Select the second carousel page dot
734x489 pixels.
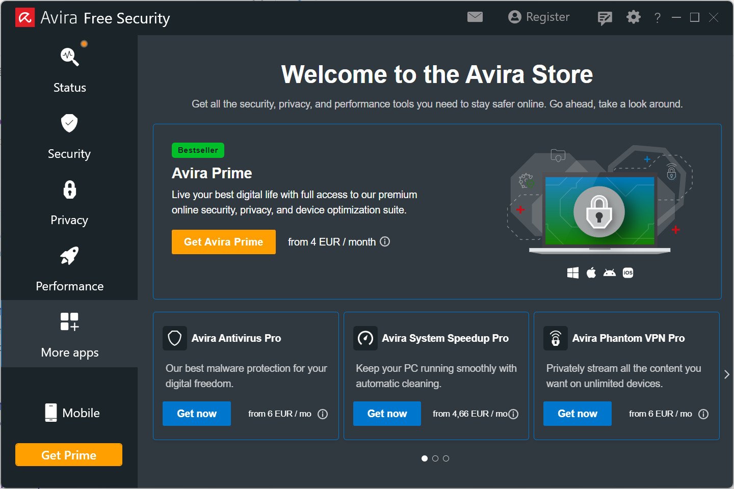click(x=435, y=458)
